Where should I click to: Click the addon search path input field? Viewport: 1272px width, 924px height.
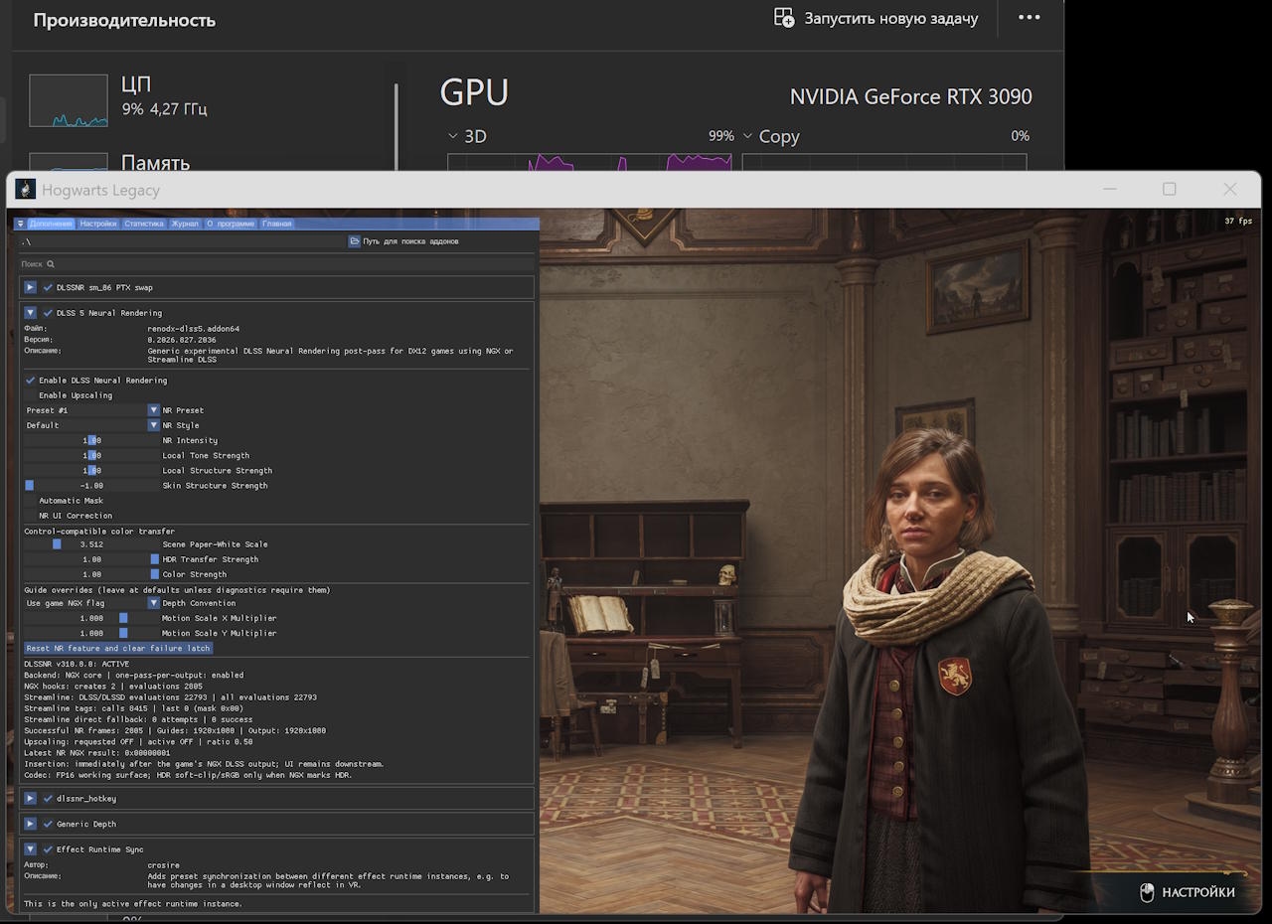tap(182, 241)
